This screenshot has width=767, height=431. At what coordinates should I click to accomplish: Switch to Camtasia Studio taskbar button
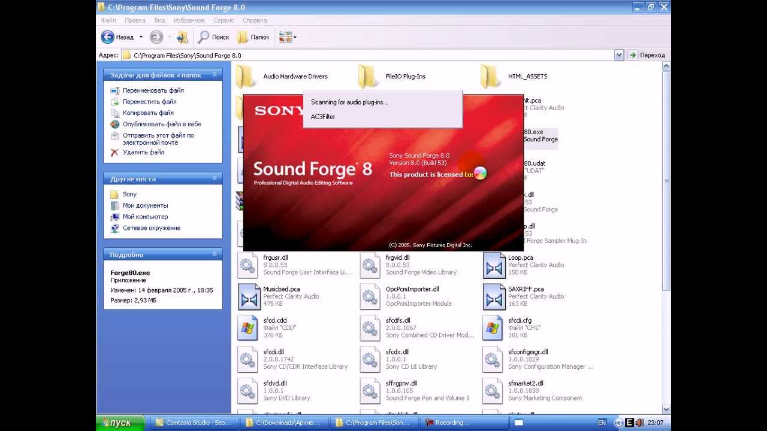click(x=194, y=423)
